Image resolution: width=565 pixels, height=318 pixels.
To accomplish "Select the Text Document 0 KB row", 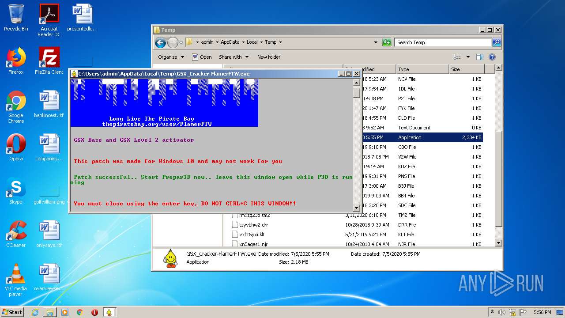I will 422,128.
